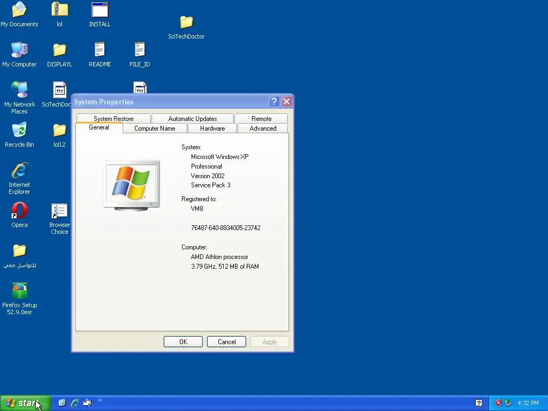This screenshot has height=411, width=548.
Task: Click the 'Microsoft Windows XP' text
Action: [x=220, y=157]
